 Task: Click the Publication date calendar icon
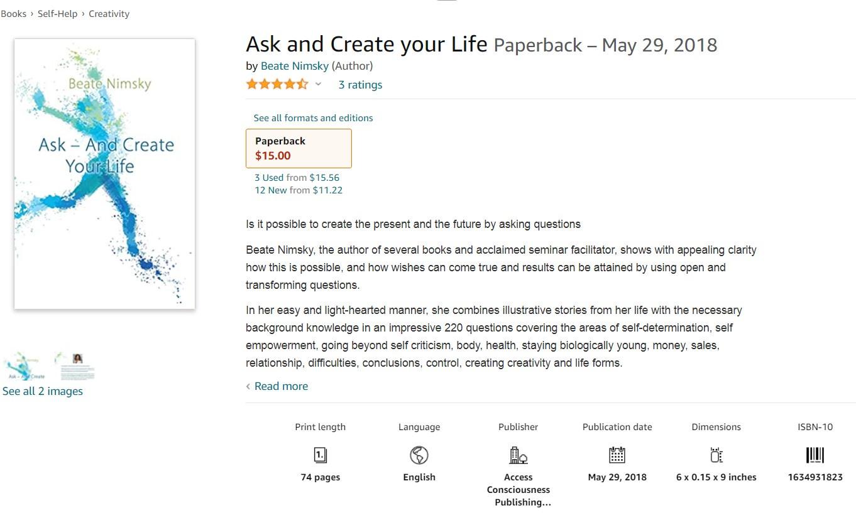[617, 455]
